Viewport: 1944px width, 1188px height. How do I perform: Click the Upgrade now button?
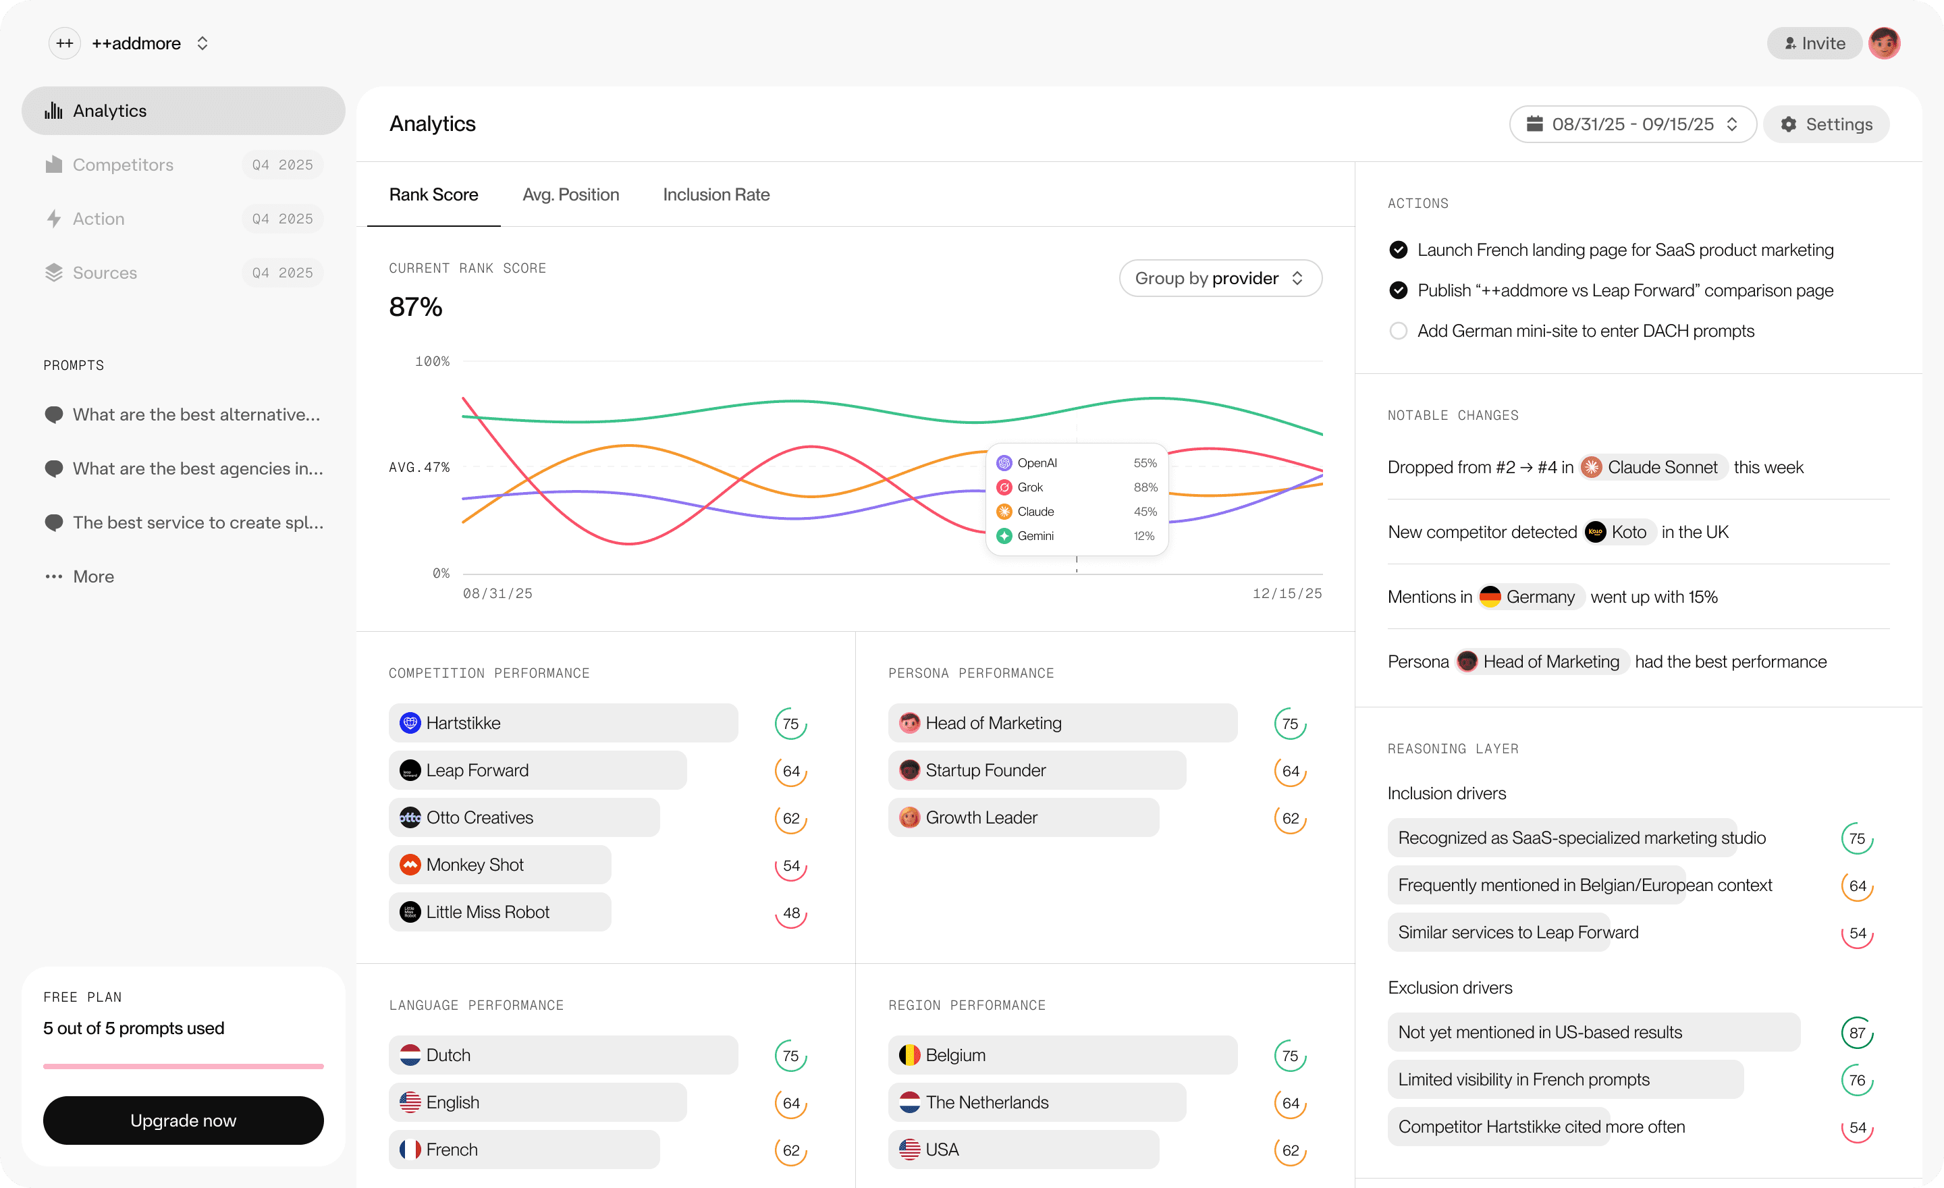(x=183, y=1120)
